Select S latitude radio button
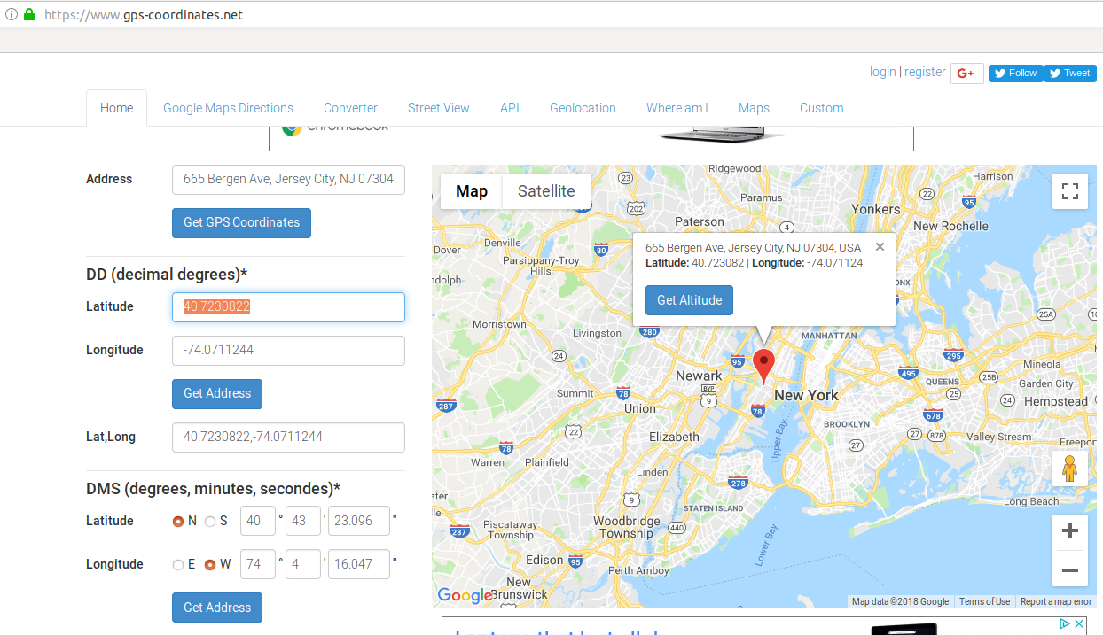The width and height of the screenshot is (1103, 635). [x=210, y=522]
